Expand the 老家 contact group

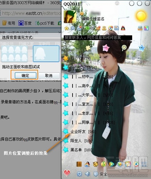point(89,113)
